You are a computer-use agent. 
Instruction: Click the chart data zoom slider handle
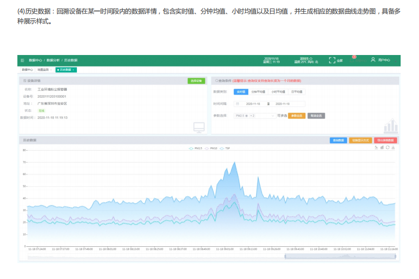coord(285,256)
